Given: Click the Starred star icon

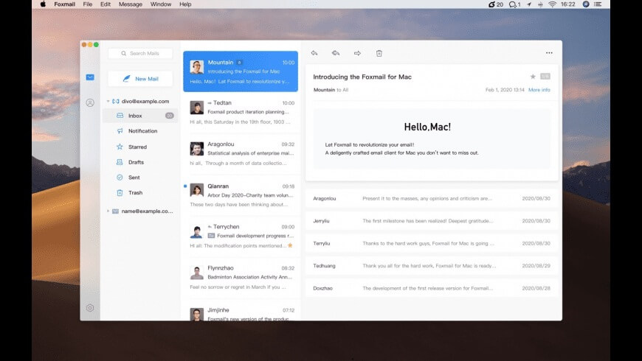Looking at the screenshot, I should click(x=120, y=147).
